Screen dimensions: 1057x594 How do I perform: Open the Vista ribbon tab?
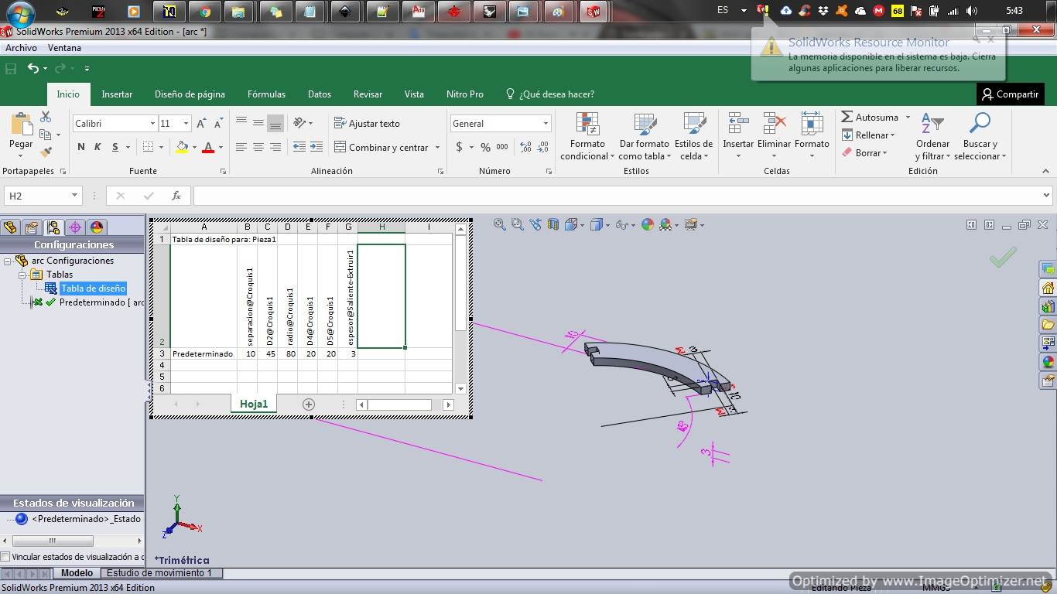pyautogui.click(x=414, y=94)
